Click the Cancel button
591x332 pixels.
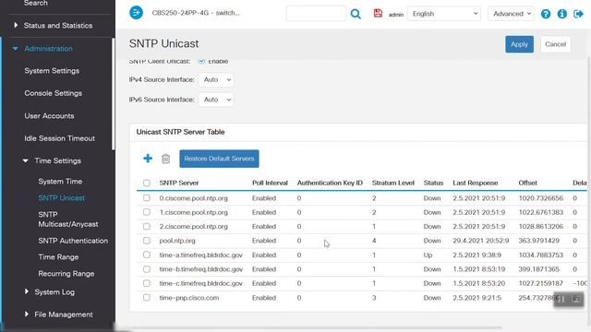tap(556, 44)
